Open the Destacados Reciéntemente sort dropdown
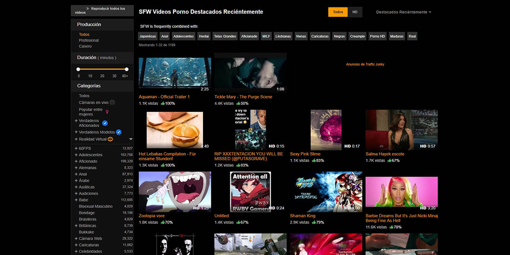 [403, 12]
